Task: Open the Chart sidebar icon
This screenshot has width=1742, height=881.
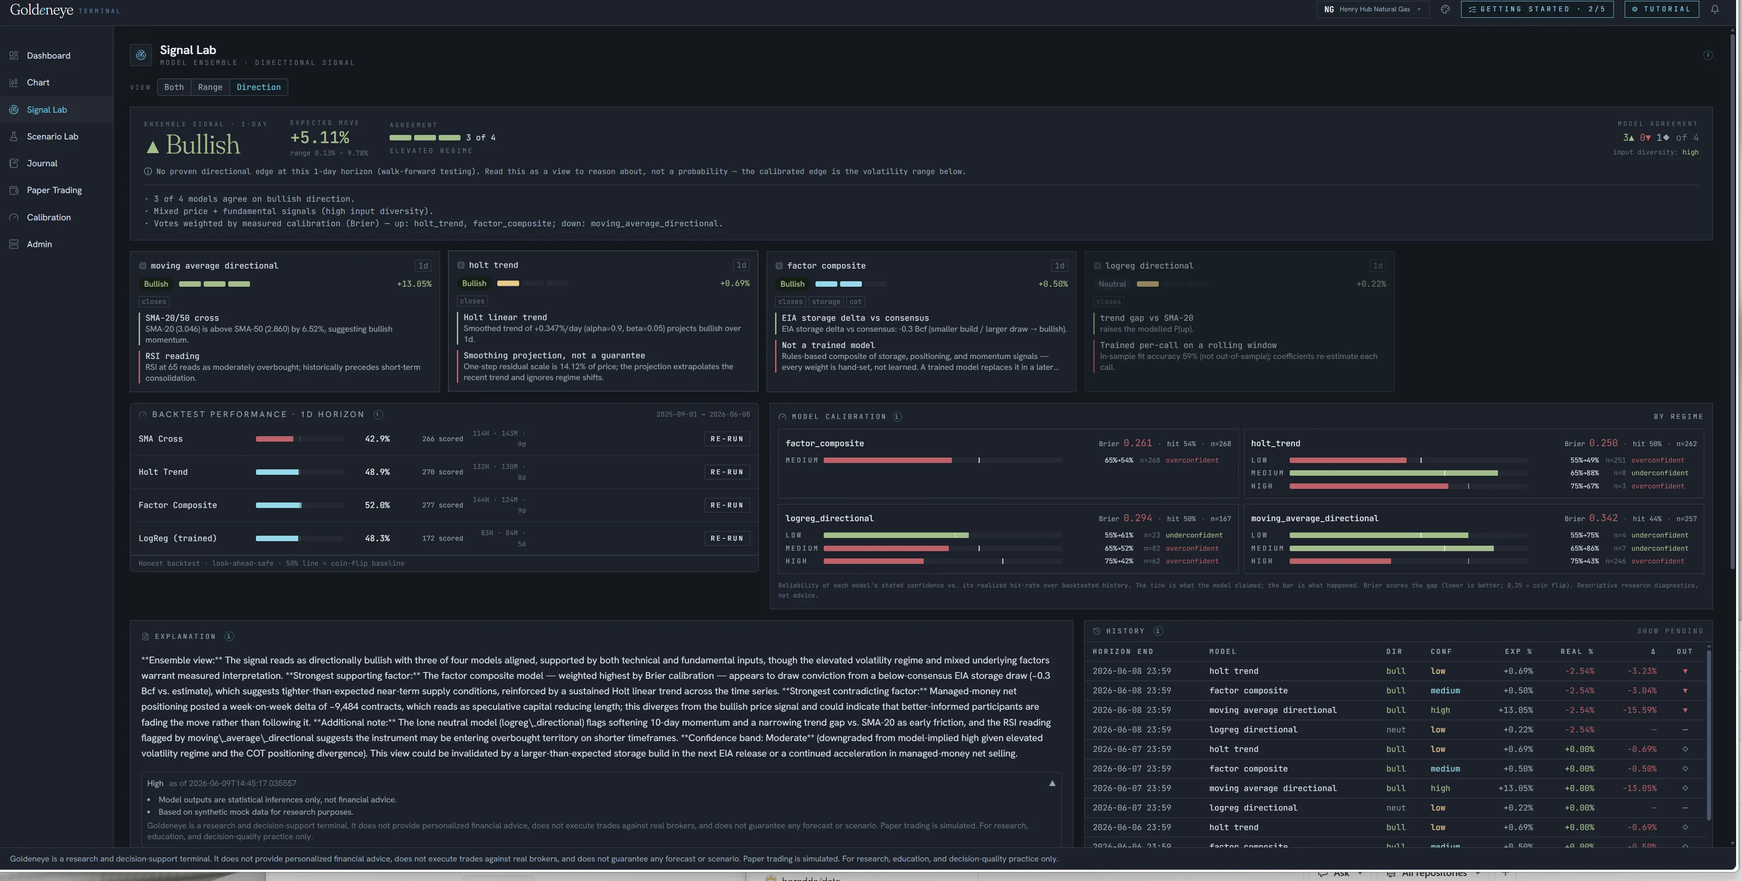Action: 14,83
